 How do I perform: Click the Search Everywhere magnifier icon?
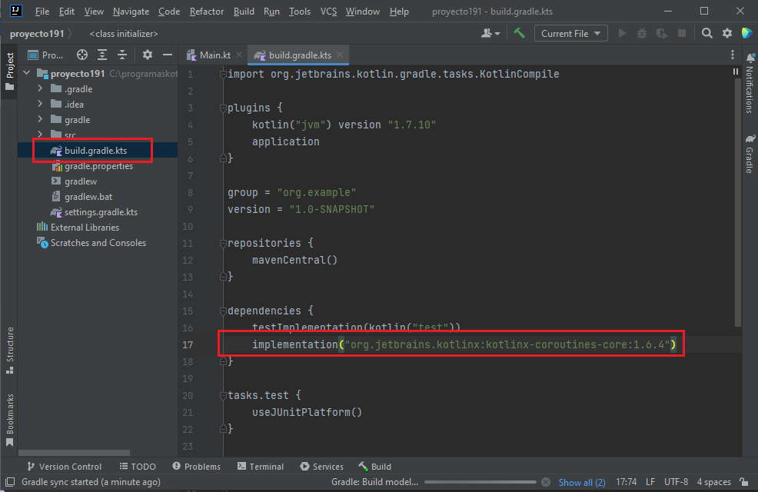coord(706,33)
